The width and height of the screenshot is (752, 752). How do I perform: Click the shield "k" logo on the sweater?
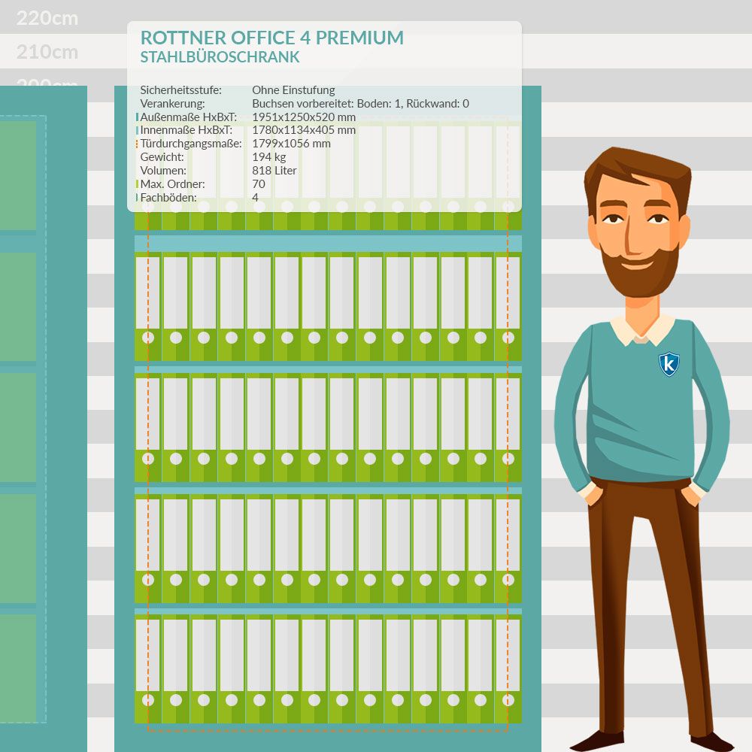(669, 364)
